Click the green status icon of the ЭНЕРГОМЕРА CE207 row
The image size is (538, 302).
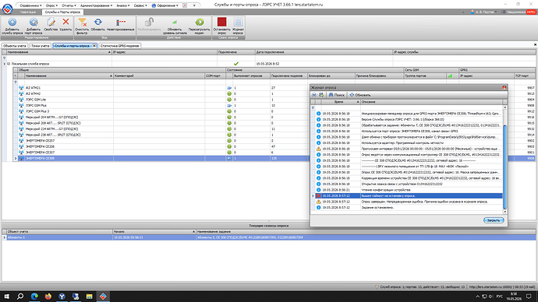pyautogui.click(x=229, y=140)
